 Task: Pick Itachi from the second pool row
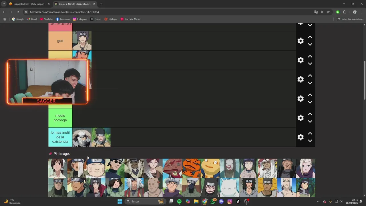(96, 187)
